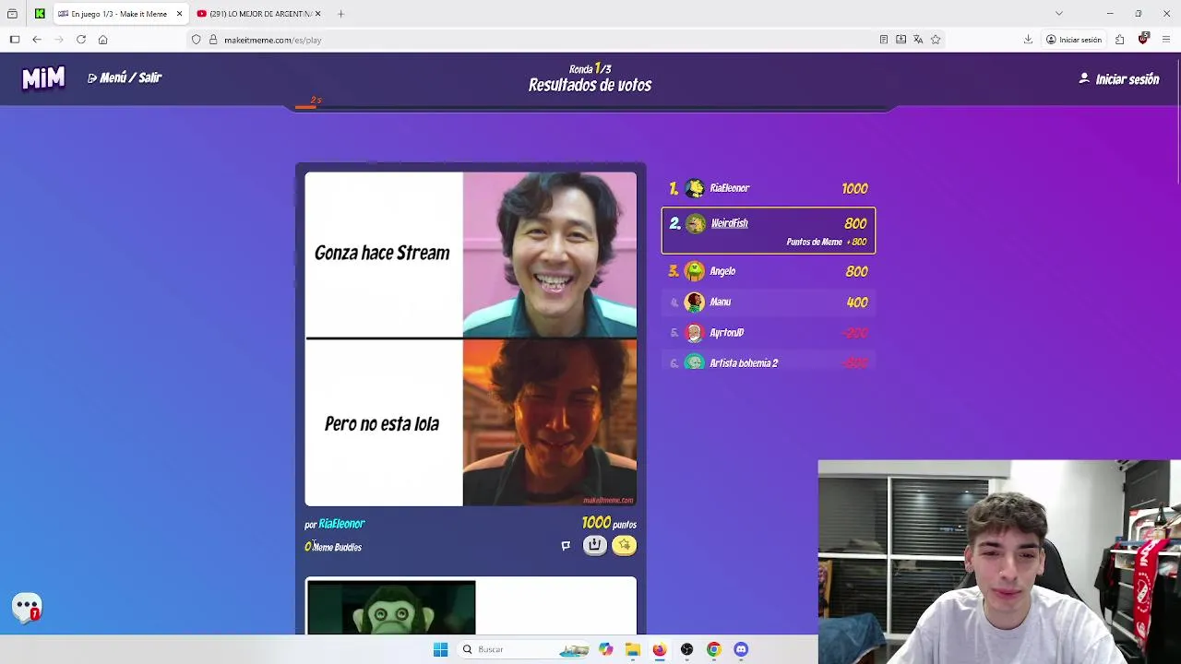Click the Gonza hace Stream meme image

(x=471, y=338)
